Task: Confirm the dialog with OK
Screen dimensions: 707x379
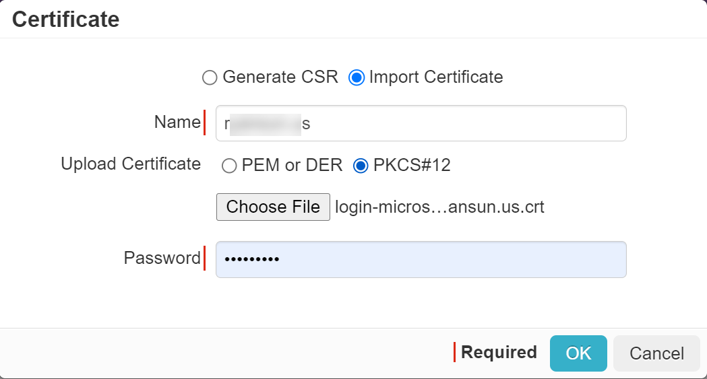Action: [x=578, y=353]
